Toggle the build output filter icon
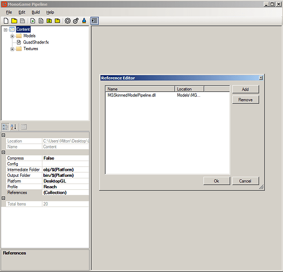The width and height of the screenshot is (283, 272). click(94, 21)
